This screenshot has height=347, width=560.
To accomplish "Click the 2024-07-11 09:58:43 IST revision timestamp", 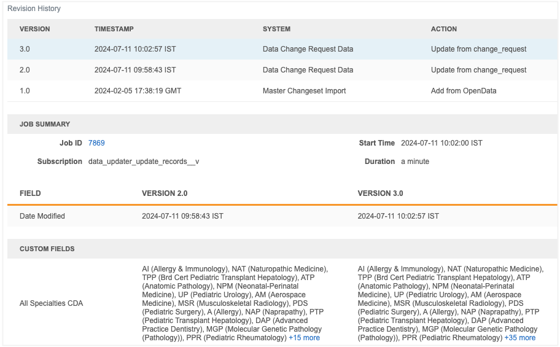I will coord(135,70).
